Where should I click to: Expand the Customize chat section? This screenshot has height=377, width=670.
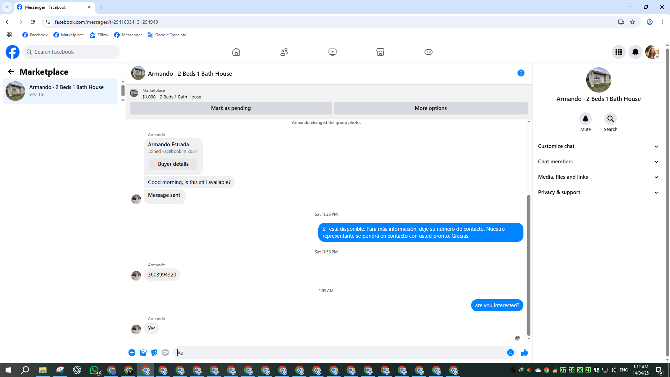pyautogui.click(x=598, y=146)
